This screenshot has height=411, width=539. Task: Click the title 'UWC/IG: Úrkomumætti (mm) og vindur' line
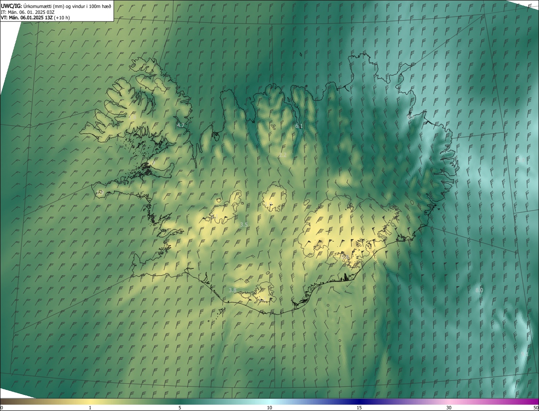point(56,6)
